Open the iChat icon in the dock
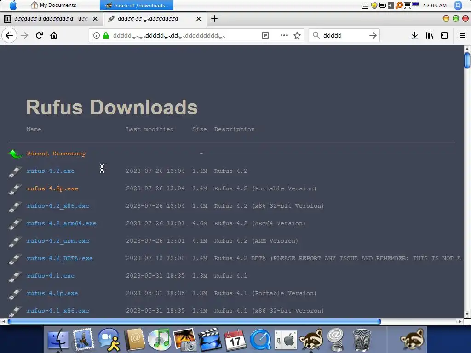The width and height of the screenshot is (471, 353). [109, 340]
